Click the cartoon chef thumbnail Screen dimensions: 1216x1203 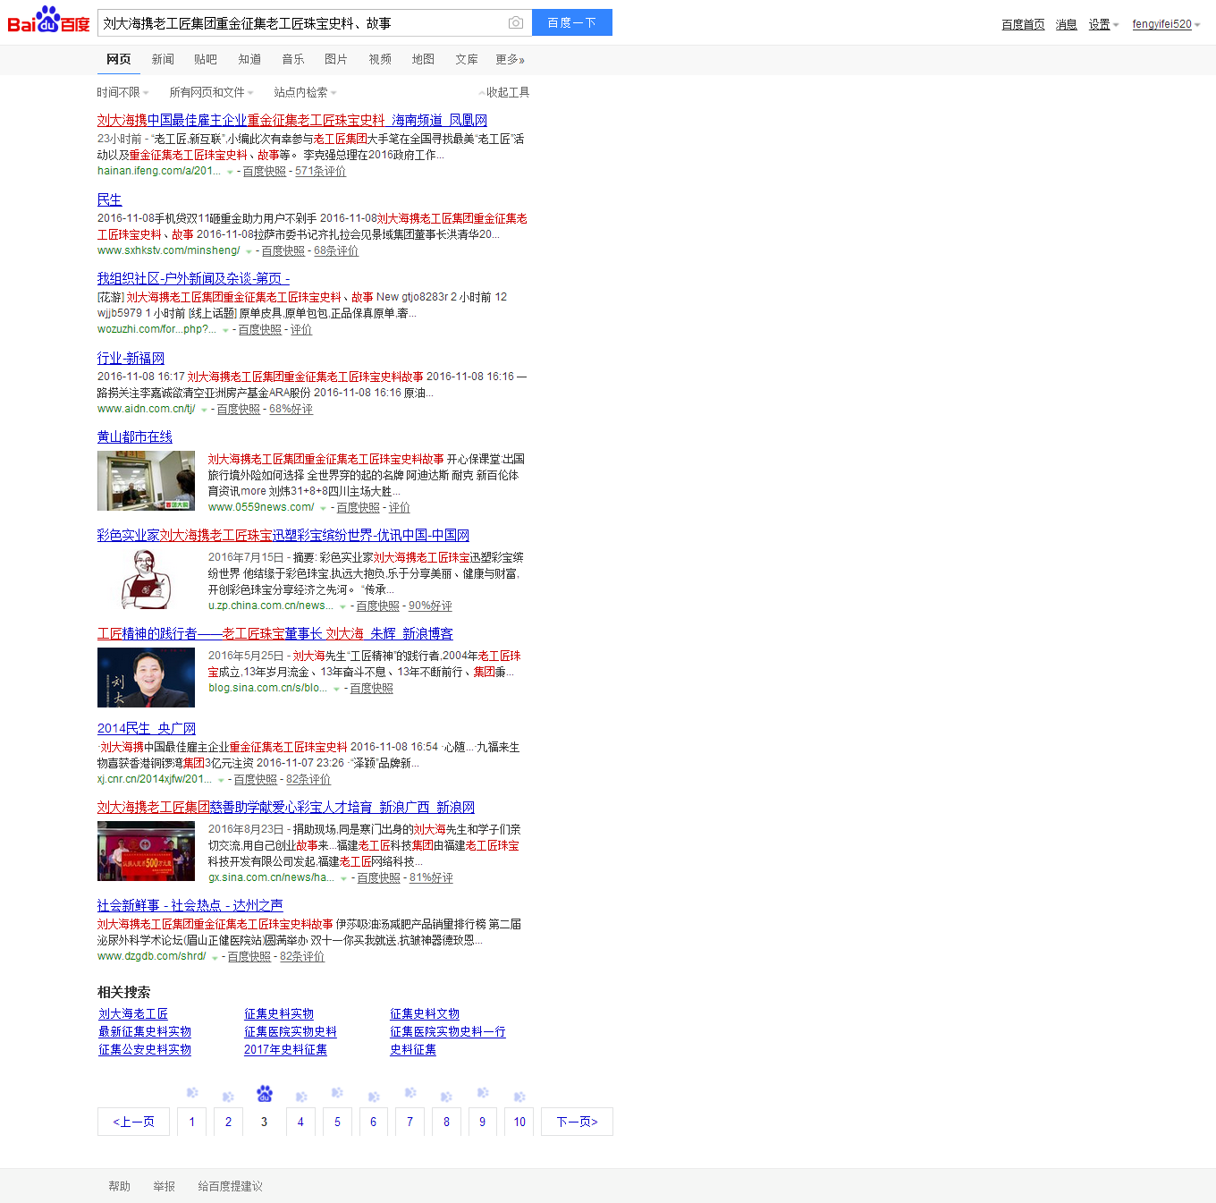[x=146, y=579]
